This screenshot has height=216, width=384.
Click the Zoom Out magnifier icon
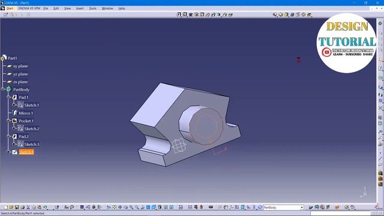point(137,207)
